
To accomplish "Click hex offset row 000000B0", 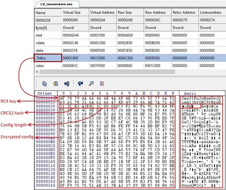I will pos(45,142).
